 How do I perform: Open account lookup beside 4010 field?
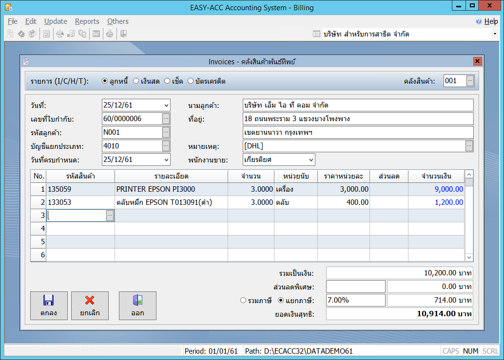[166, 146]
